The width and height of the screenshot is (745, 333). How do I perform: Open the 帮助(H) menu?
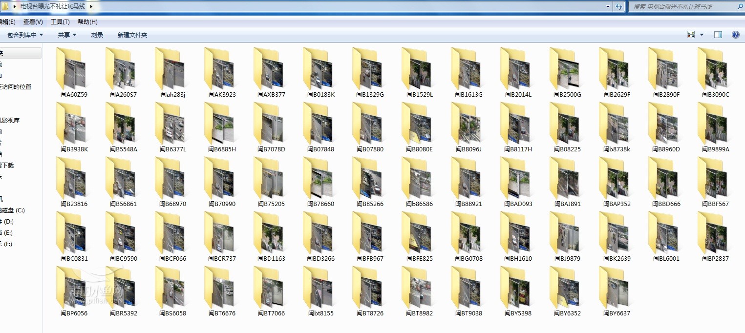87,22
